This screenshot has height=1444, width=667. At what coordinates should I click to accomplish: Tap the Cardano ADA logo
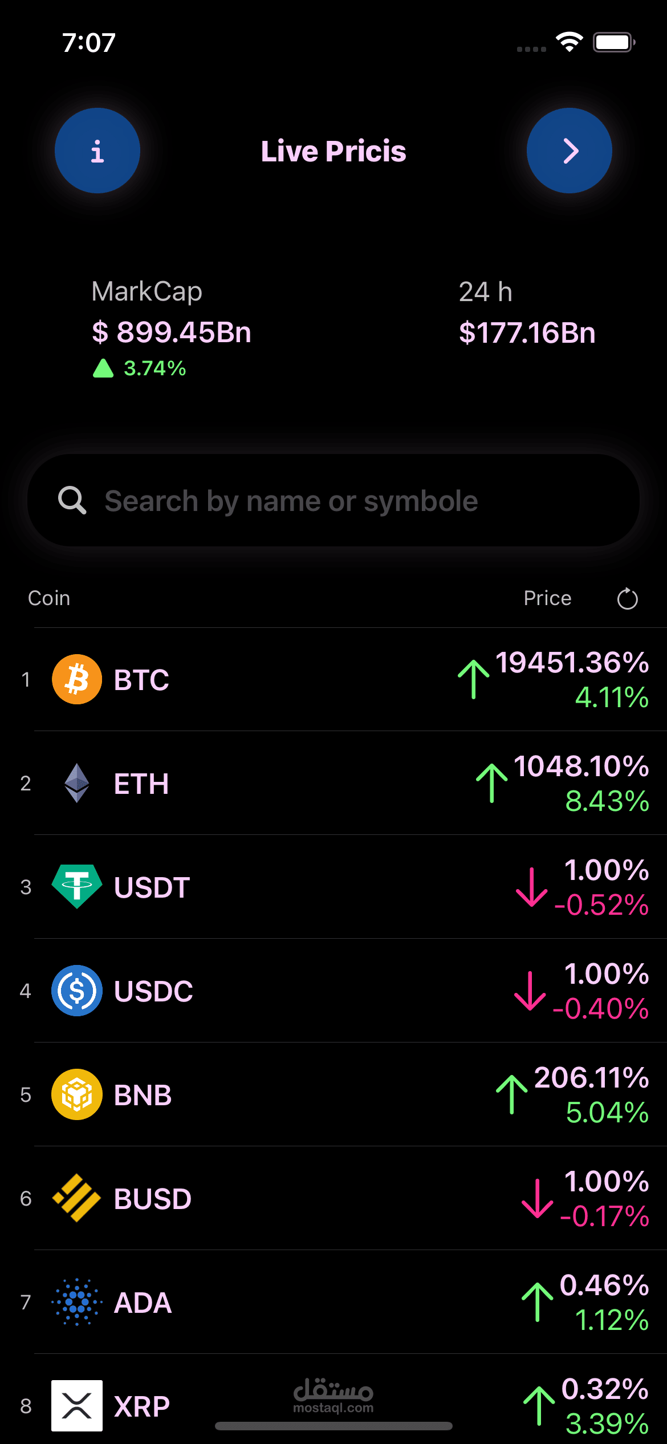[x=77, y=1302]
